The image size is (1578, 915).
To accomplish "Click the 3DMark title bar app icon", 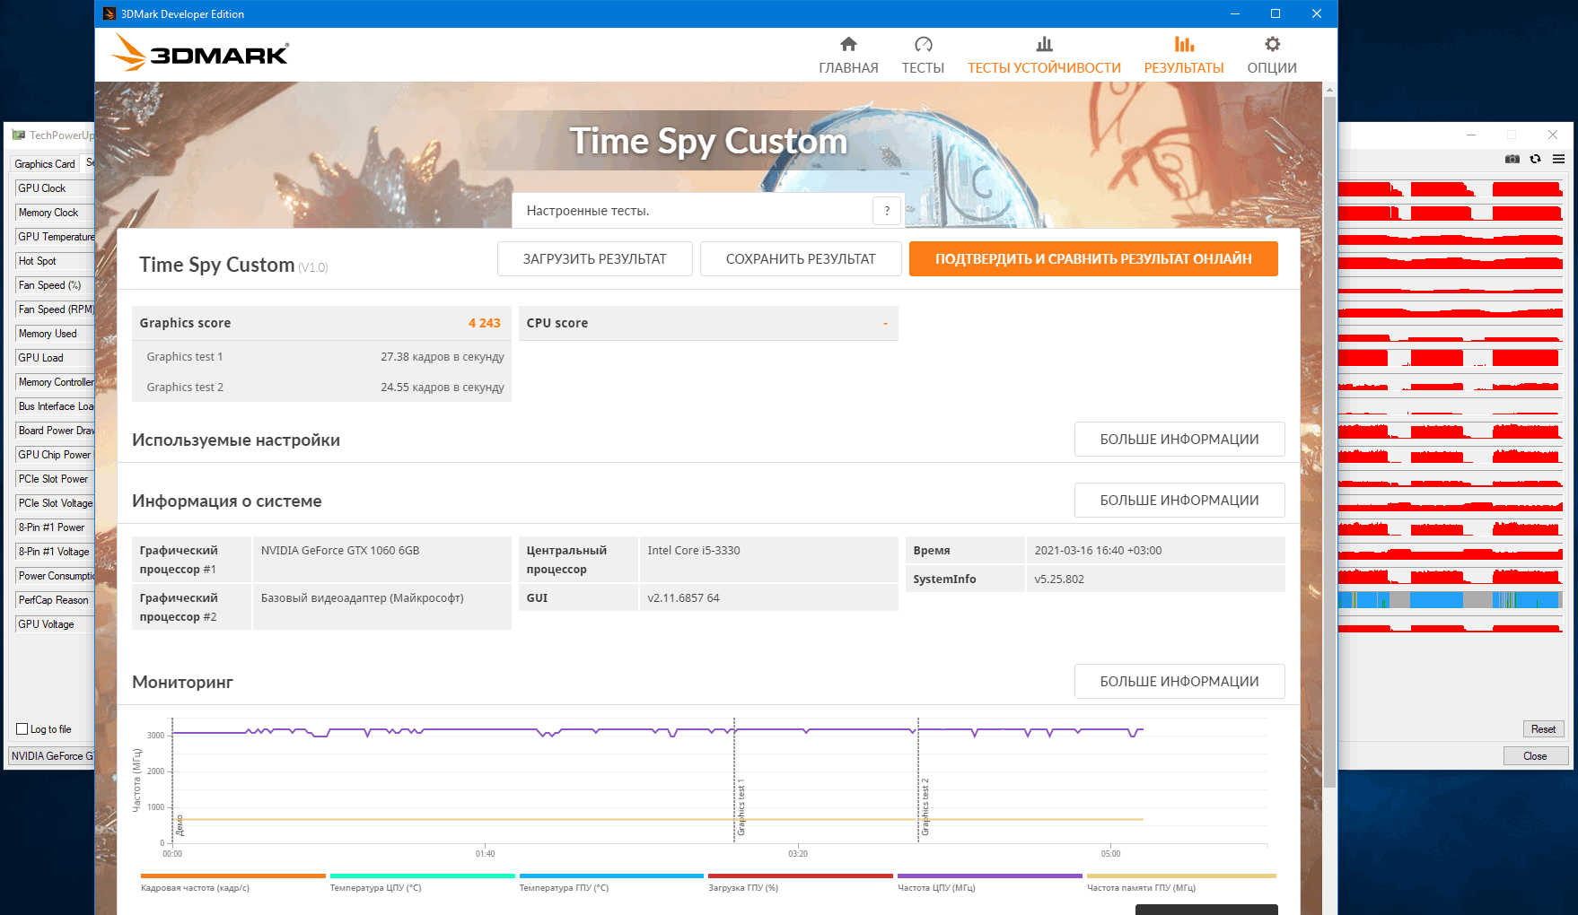I will pyautogui.click(x=110, y=13).
